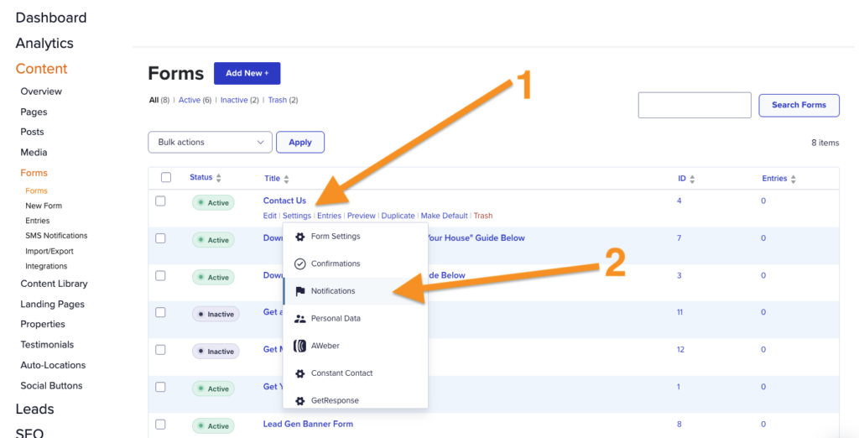
Task: Click the Add New + button
Action: pos(247,74)
